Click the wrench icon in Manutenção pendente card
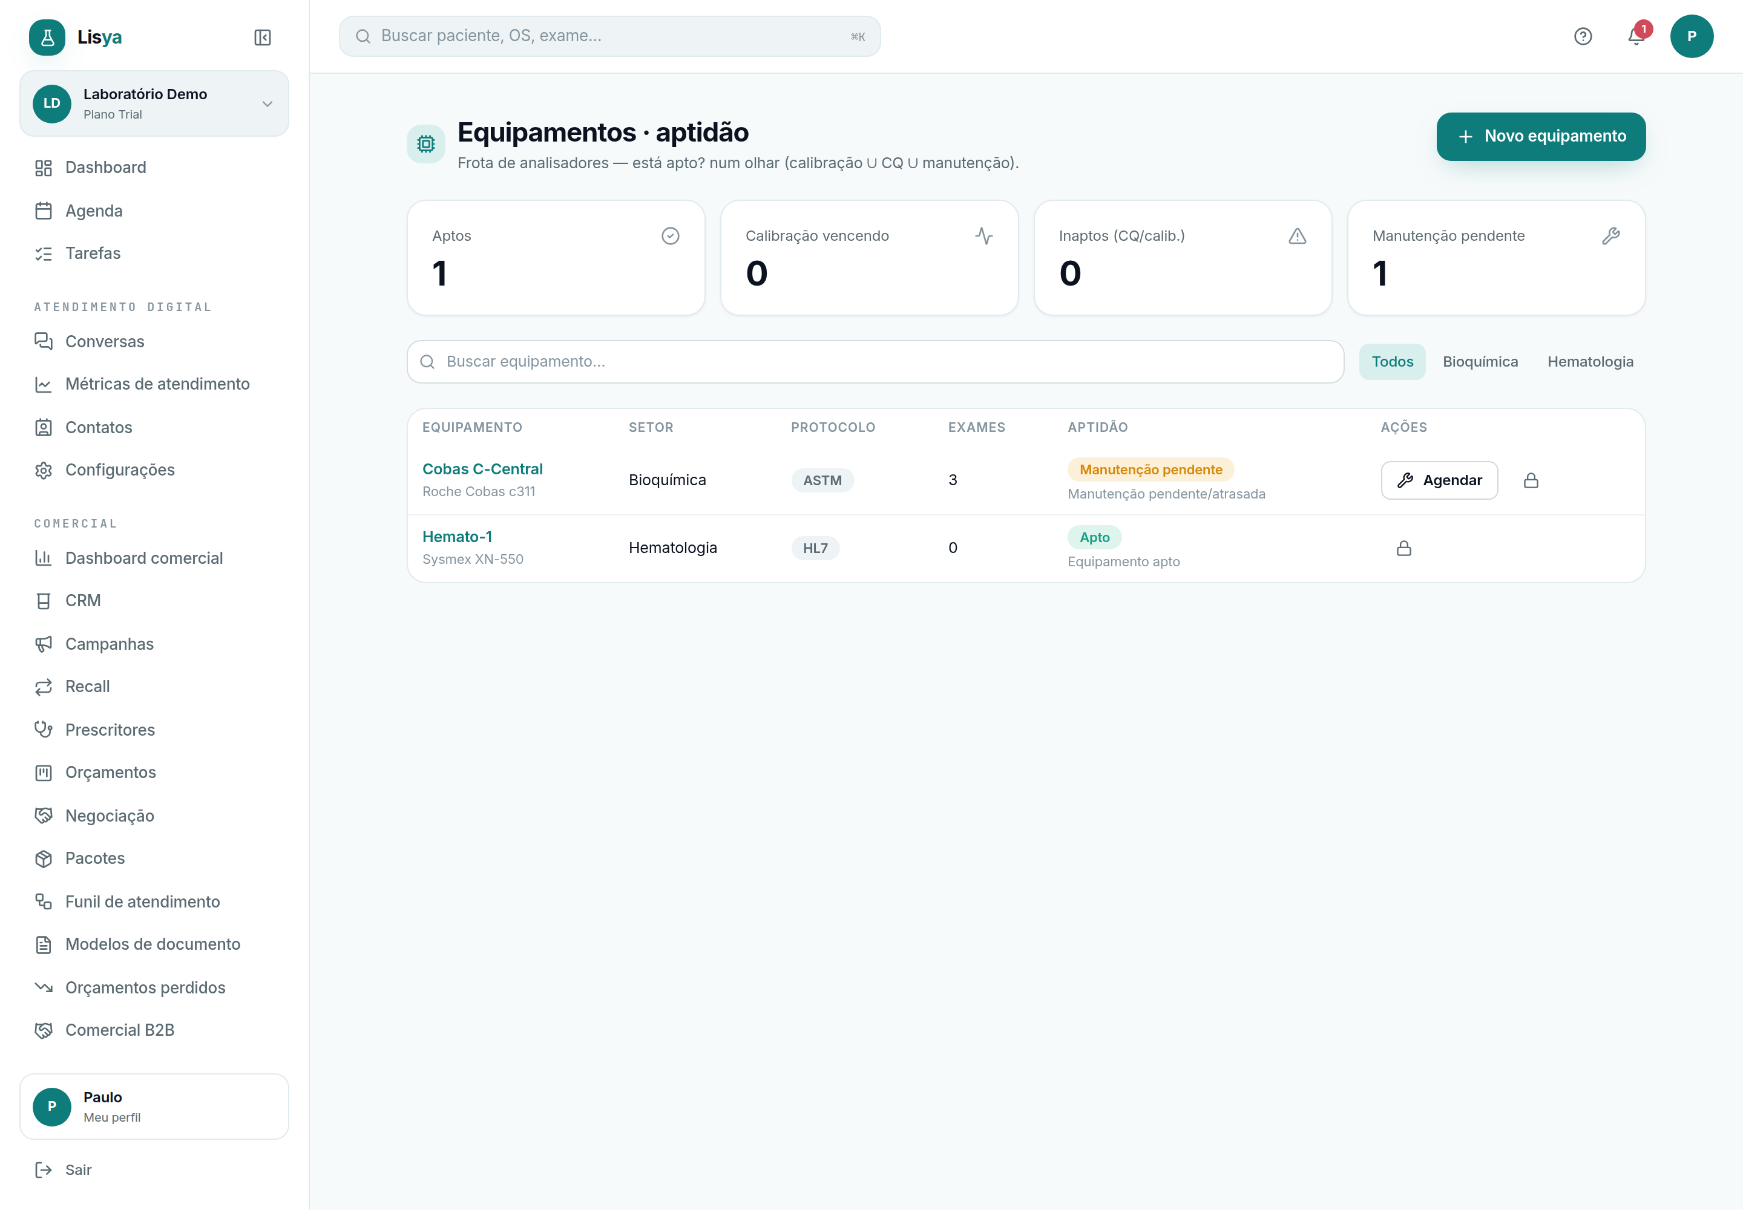Screen dimensions: 1743x1210 pyautogui.click(x=1611, y=236)
